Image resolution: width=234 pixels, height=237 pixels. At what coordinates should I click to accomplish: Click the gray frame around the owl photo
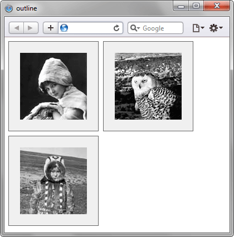pyautogui.click(x=148, y=125)
